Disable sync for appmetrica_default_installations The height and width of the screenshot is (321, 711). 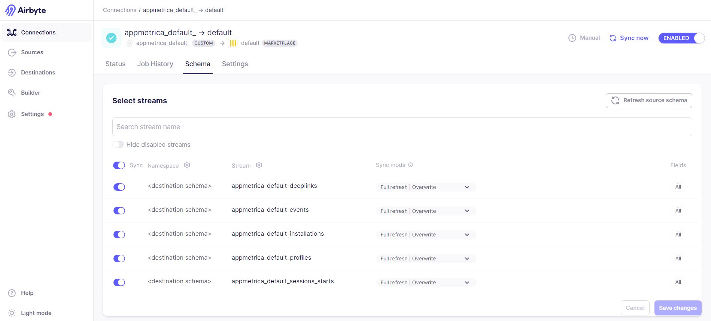(x=119, y=235)
